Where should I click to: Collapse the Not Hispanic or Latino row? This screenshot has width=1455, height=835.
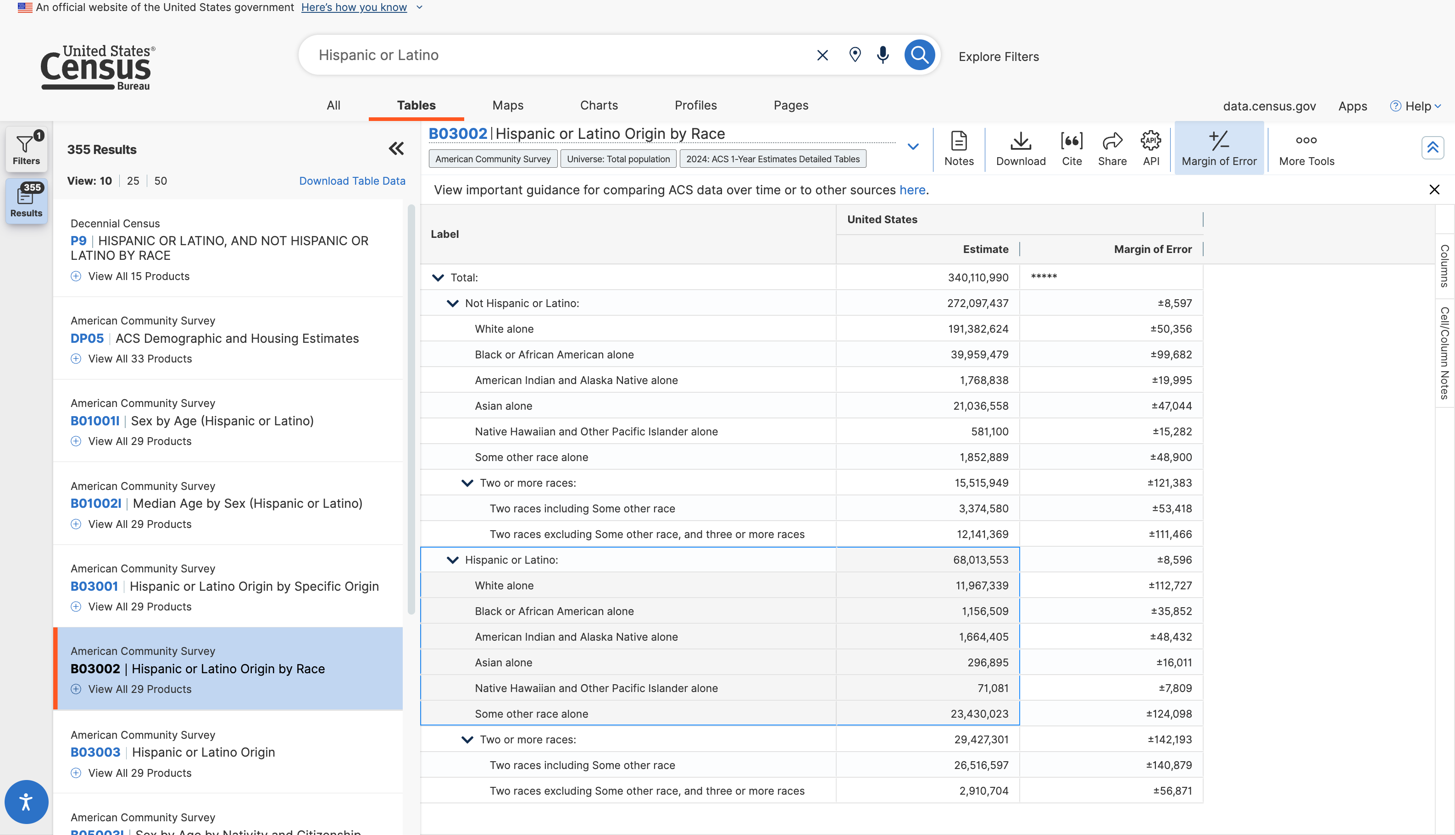tap(452, 303)
